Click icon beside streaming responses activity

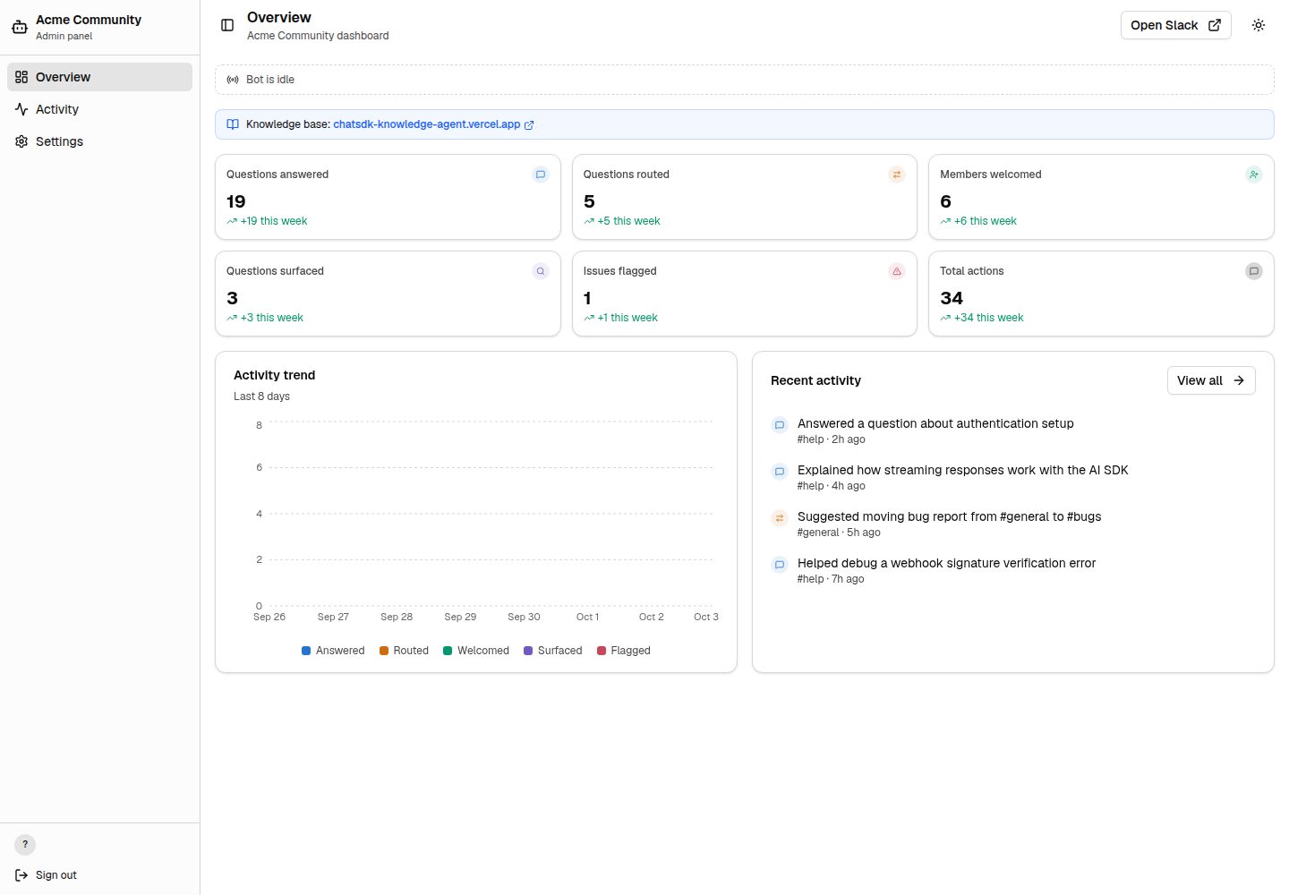point(780,472)
